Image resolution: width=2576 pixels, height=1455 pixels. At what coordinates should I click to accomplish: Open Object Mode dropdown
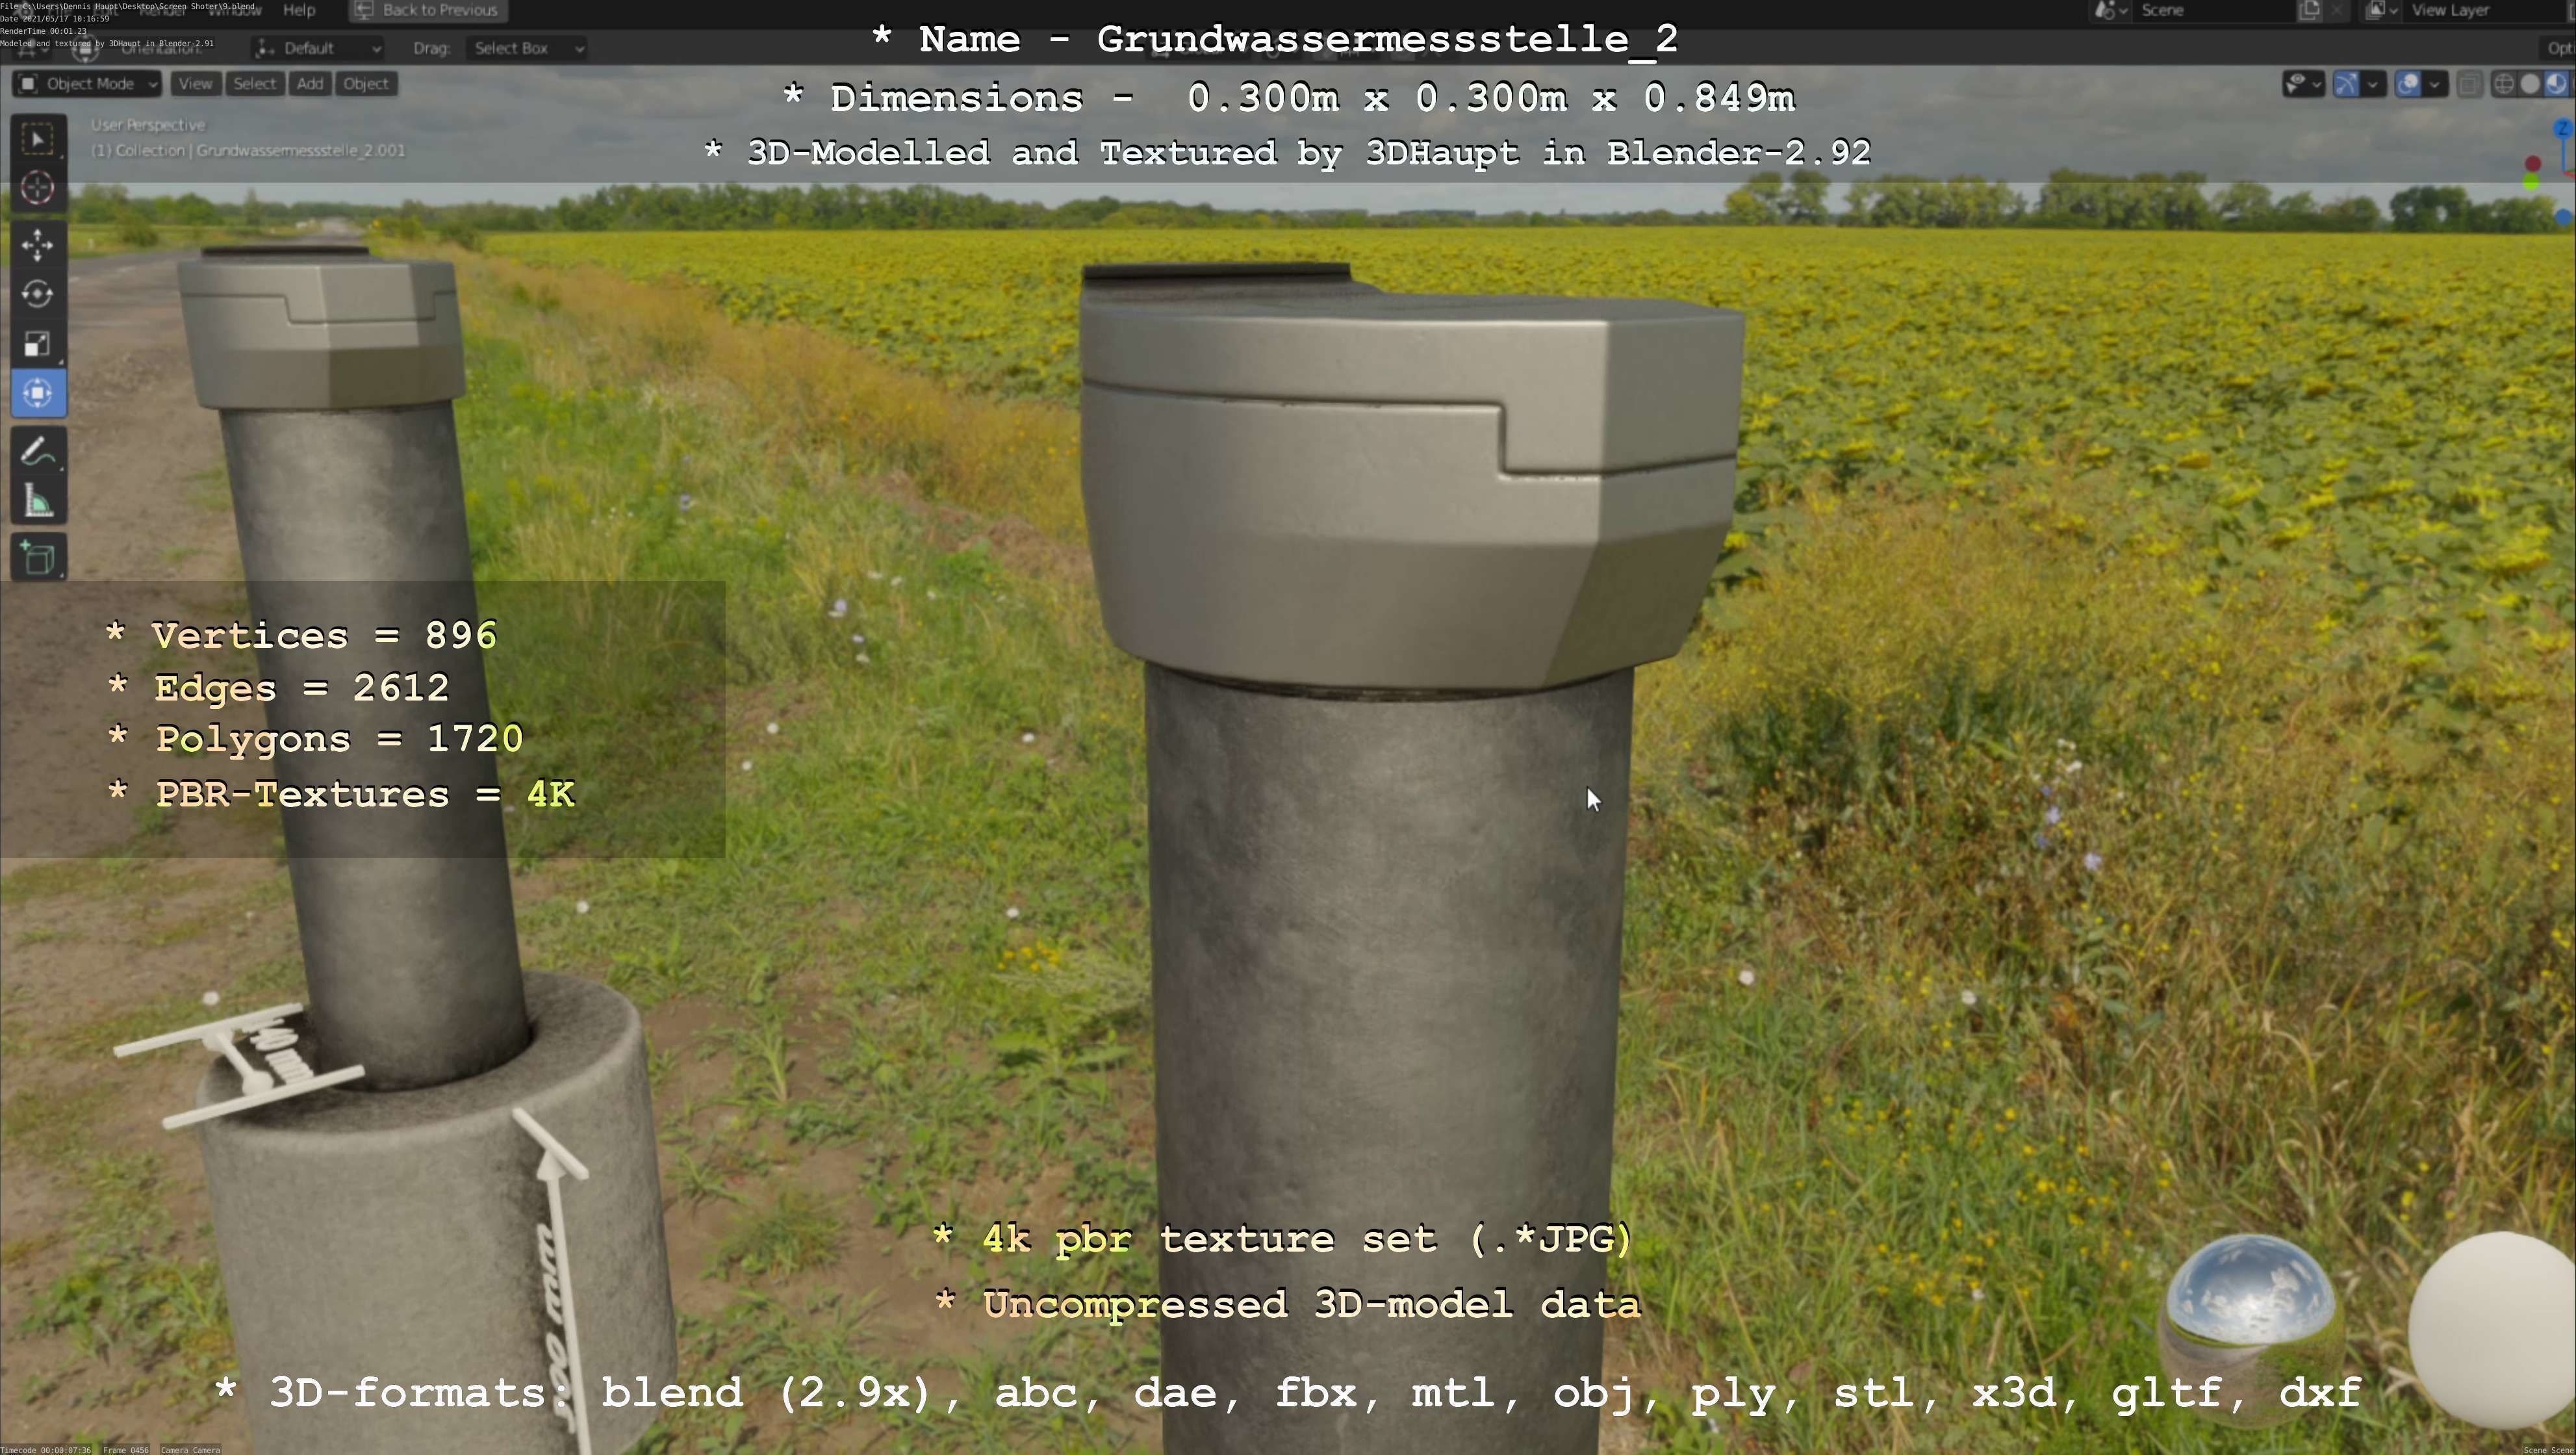click(x=87, y=84)
